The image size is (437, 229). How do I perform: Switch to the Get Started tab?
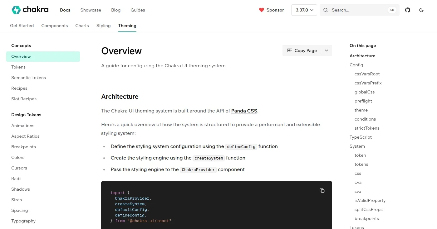(22, 26)
